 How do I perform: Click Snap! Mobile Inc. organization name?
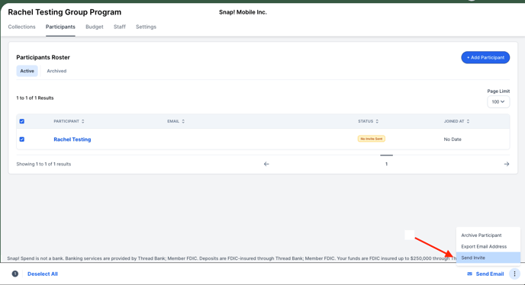[x=243, y=12]
